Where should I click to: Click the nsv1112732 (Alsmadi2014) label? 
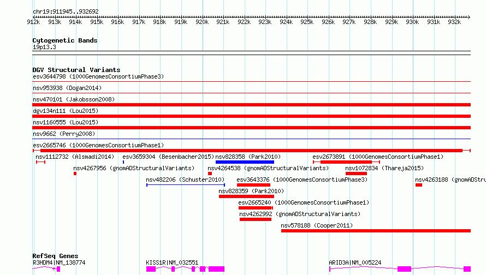click(75, 157)
